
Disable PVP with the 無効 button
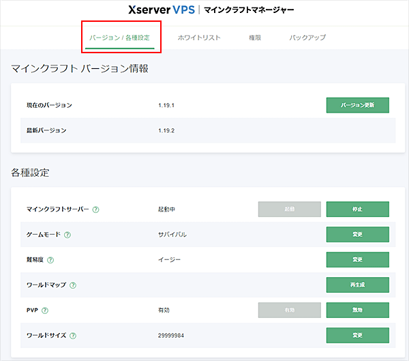tap(358, 310)
